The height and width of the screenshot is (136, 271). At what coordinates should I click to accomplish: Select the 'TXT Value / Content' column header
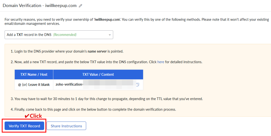98,74
